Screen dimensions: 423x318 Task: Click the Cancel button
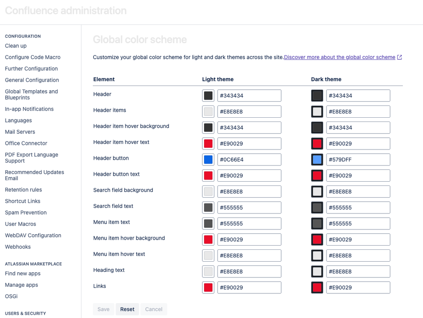pos(154,309)
